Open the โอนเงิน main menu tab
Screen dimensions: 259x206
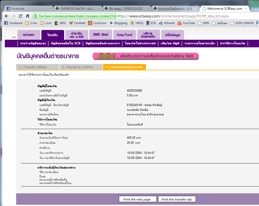tap(53, 35)
